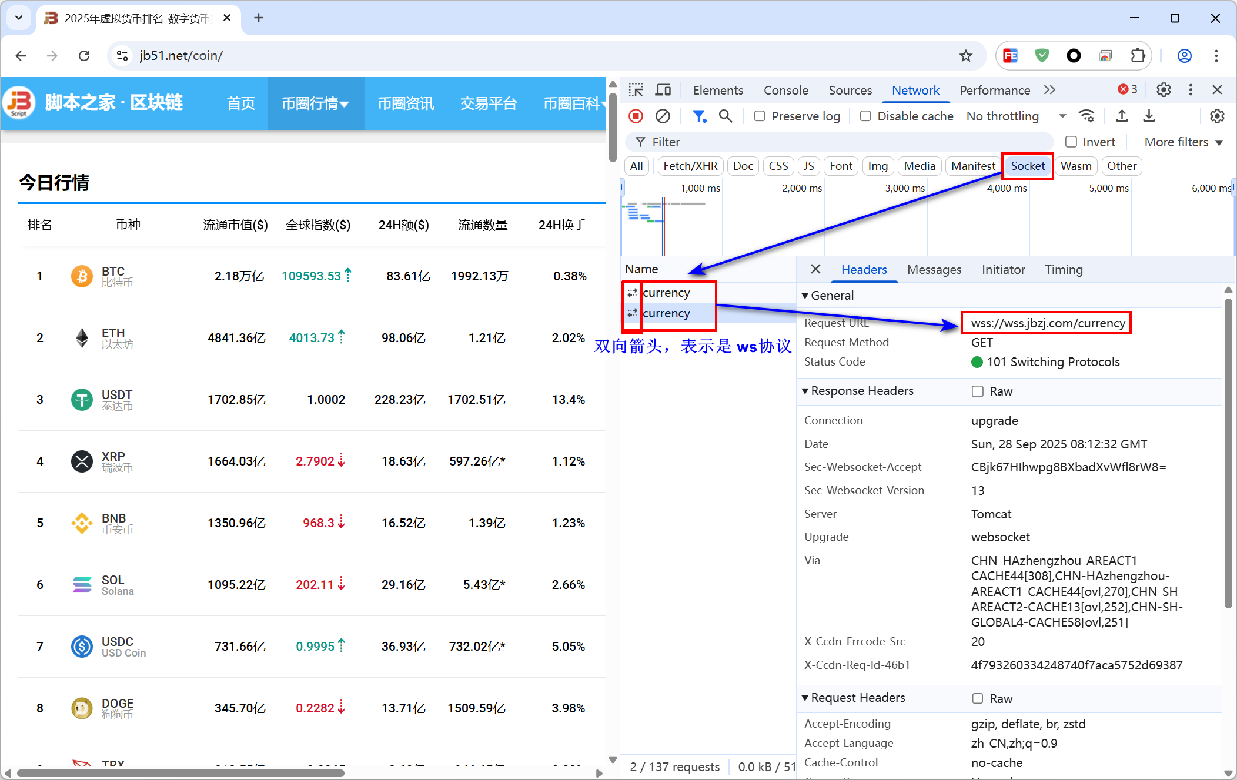Check the Disable cache checkbox

tap(865, 116)
